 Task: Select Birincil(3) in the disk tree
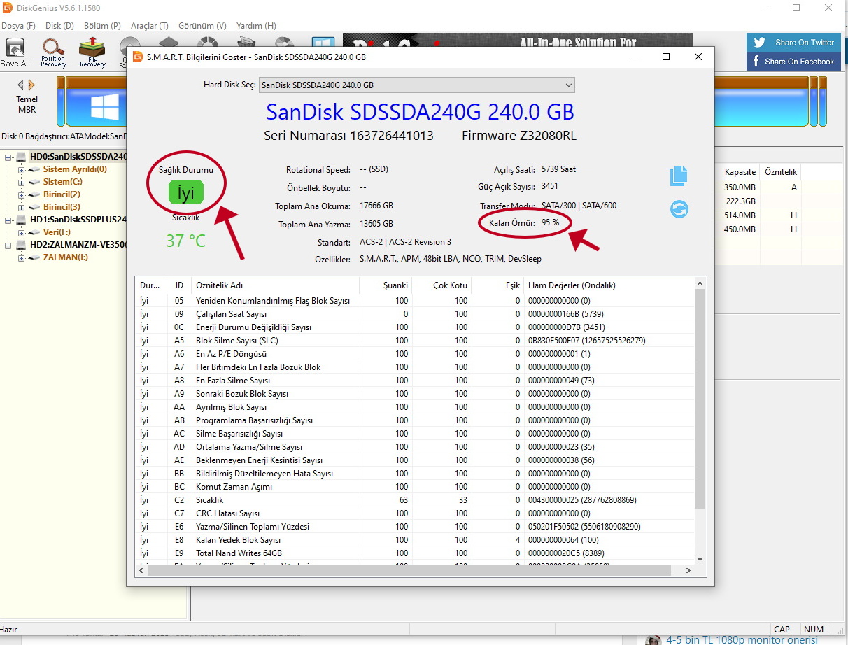(62, 207)
